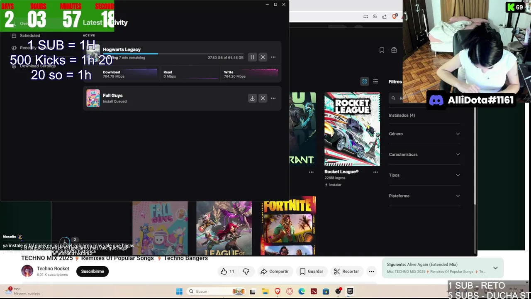Expand the Características filter
The width and height of the screenshot is (531, 299).
point(424,154)
